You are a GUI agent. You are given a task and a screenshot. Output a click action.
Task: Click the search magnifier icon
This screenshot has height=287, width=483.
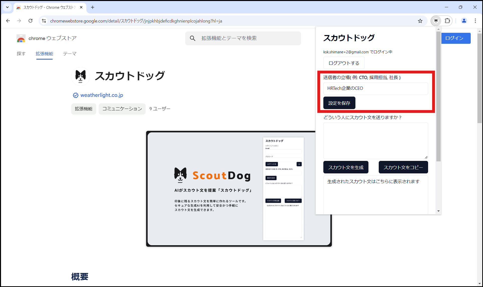[x=192, y=38]
